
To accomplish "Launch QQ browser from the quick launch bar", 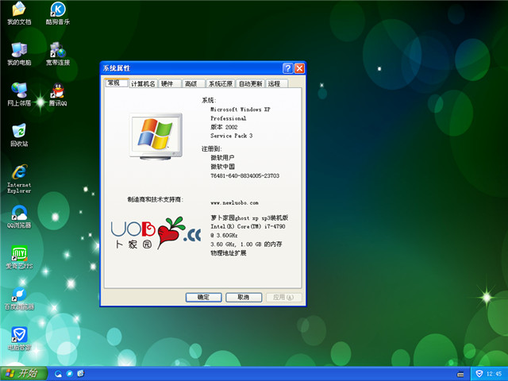I will 58,374.
